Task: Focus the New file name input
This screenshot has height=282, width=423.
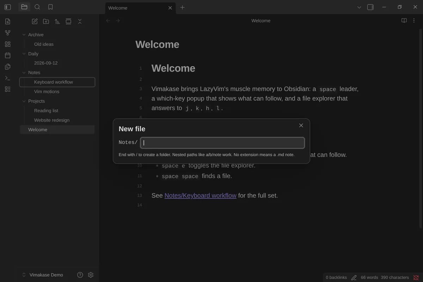Action: click(x=222, y=143)
